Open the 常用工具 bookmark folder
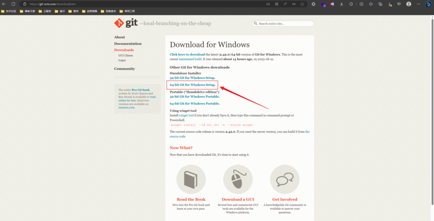Viewport: 434px width, 221px height. point(127,11)
